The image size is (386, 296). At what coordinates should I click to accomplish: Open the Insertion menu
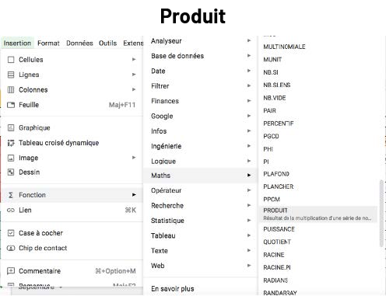click(x=17, y=43)
